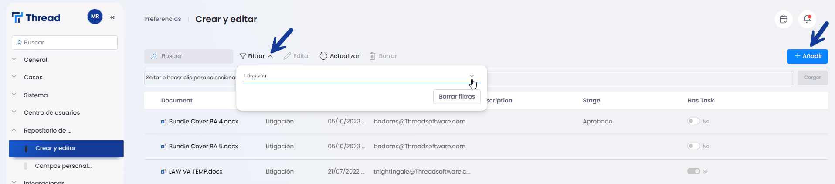Viewport: 835px width, 184px height.
Task: Click the sidebar Buscar search field
Action: (x=64, y=42)
